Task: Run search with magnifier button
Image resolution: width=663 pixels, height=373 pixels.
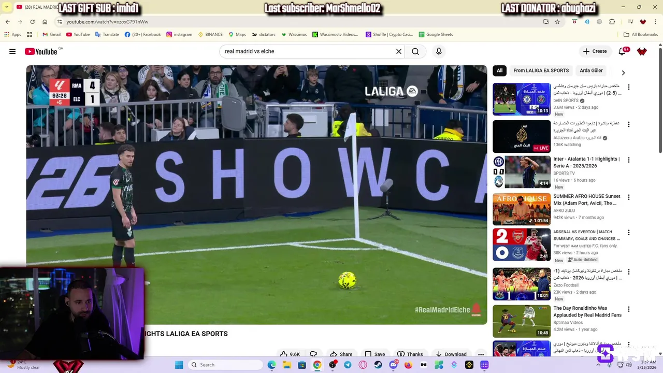Action: click(415, 51)
